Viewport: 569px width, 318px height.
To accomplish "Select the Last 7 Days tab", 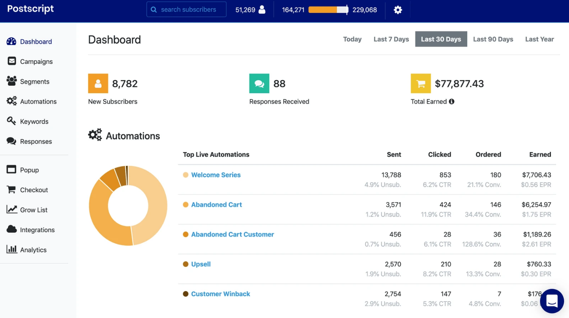I will 391,39.
